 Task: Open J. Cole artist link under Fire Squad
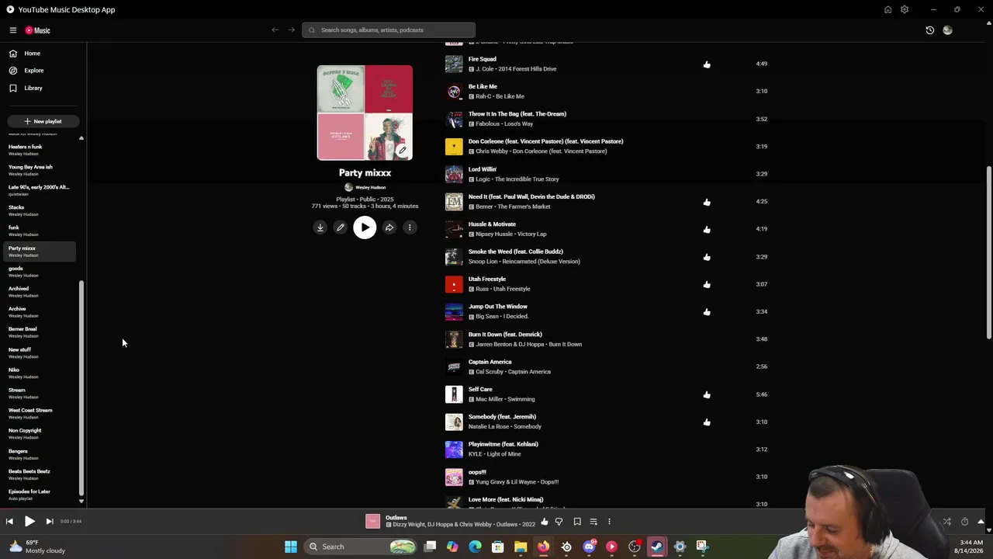[486, 69]
